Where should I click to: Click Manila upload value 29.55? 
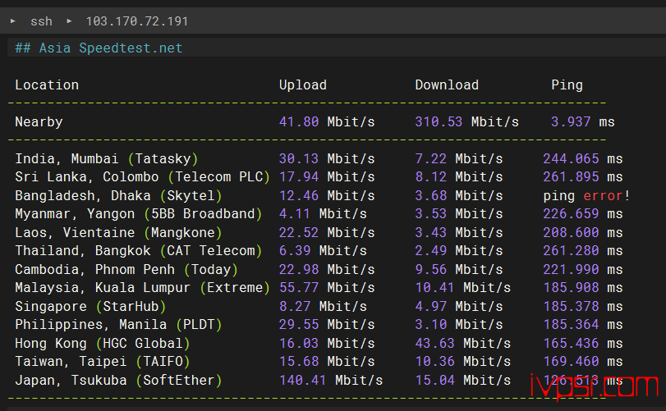click(x=299, y=325)
